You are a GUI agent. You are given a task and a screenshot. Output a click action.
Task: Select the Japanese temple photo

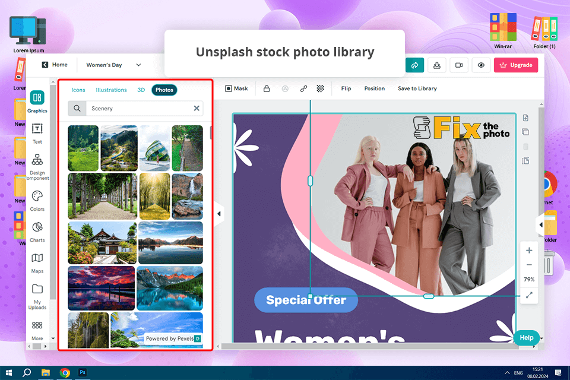pyautogui.click(x=102, y=242)
